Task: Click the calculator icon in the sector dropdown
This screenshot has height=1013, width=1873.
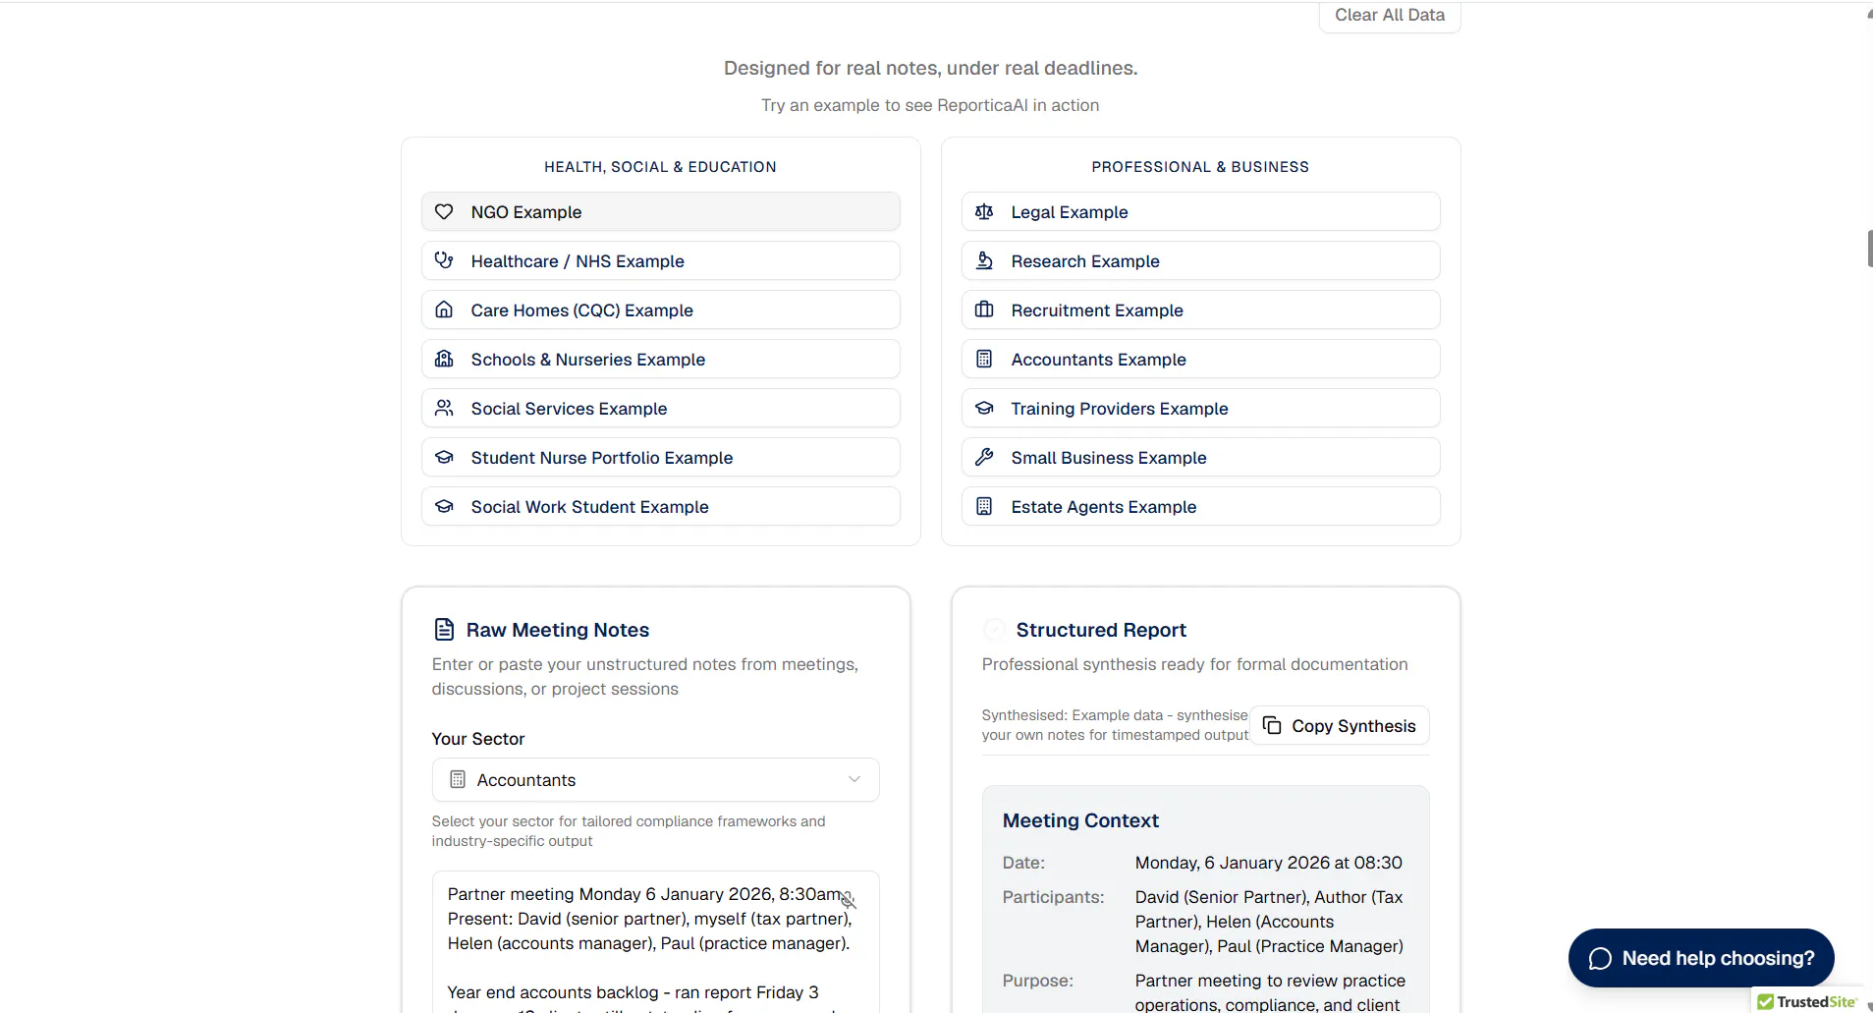Action: coord(457,779)
